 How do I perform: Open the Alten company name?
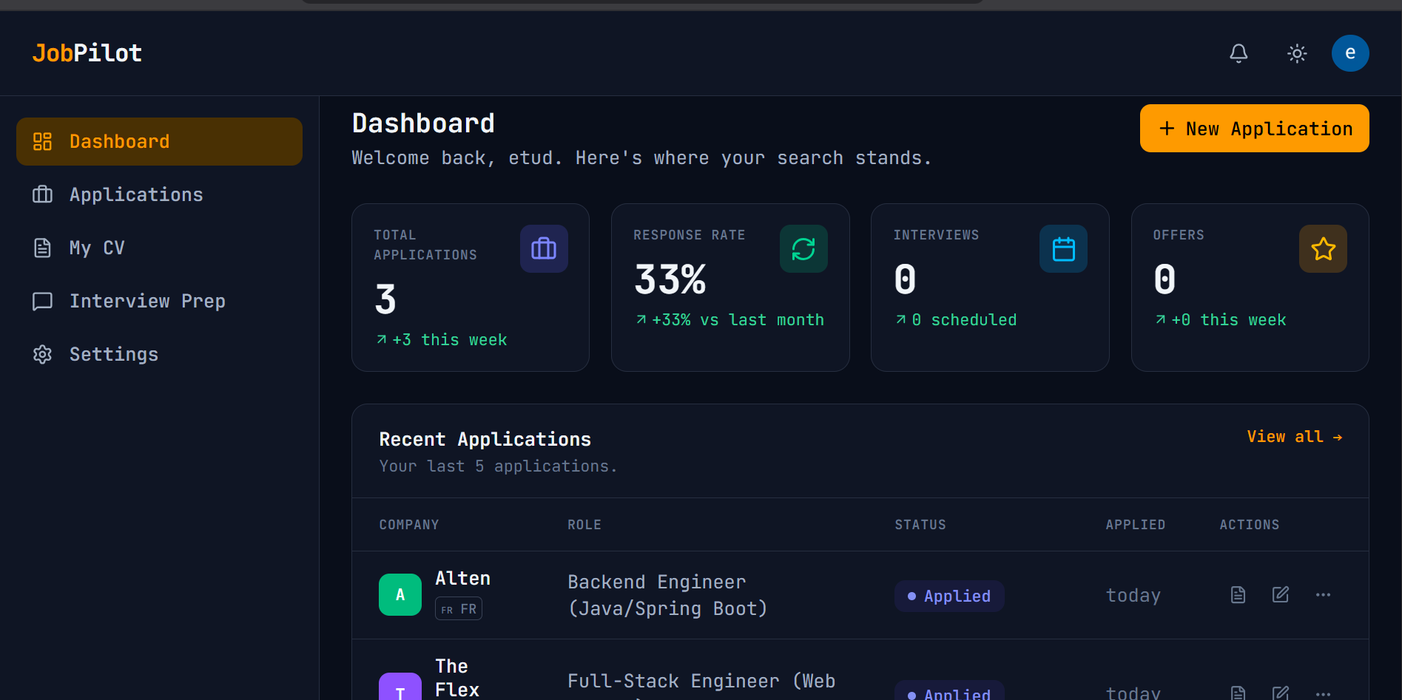coord(462,578)
